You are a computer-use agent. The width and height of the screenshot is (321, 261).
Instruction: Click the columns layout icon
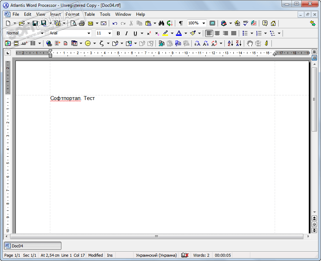click(x=33, y=43)
